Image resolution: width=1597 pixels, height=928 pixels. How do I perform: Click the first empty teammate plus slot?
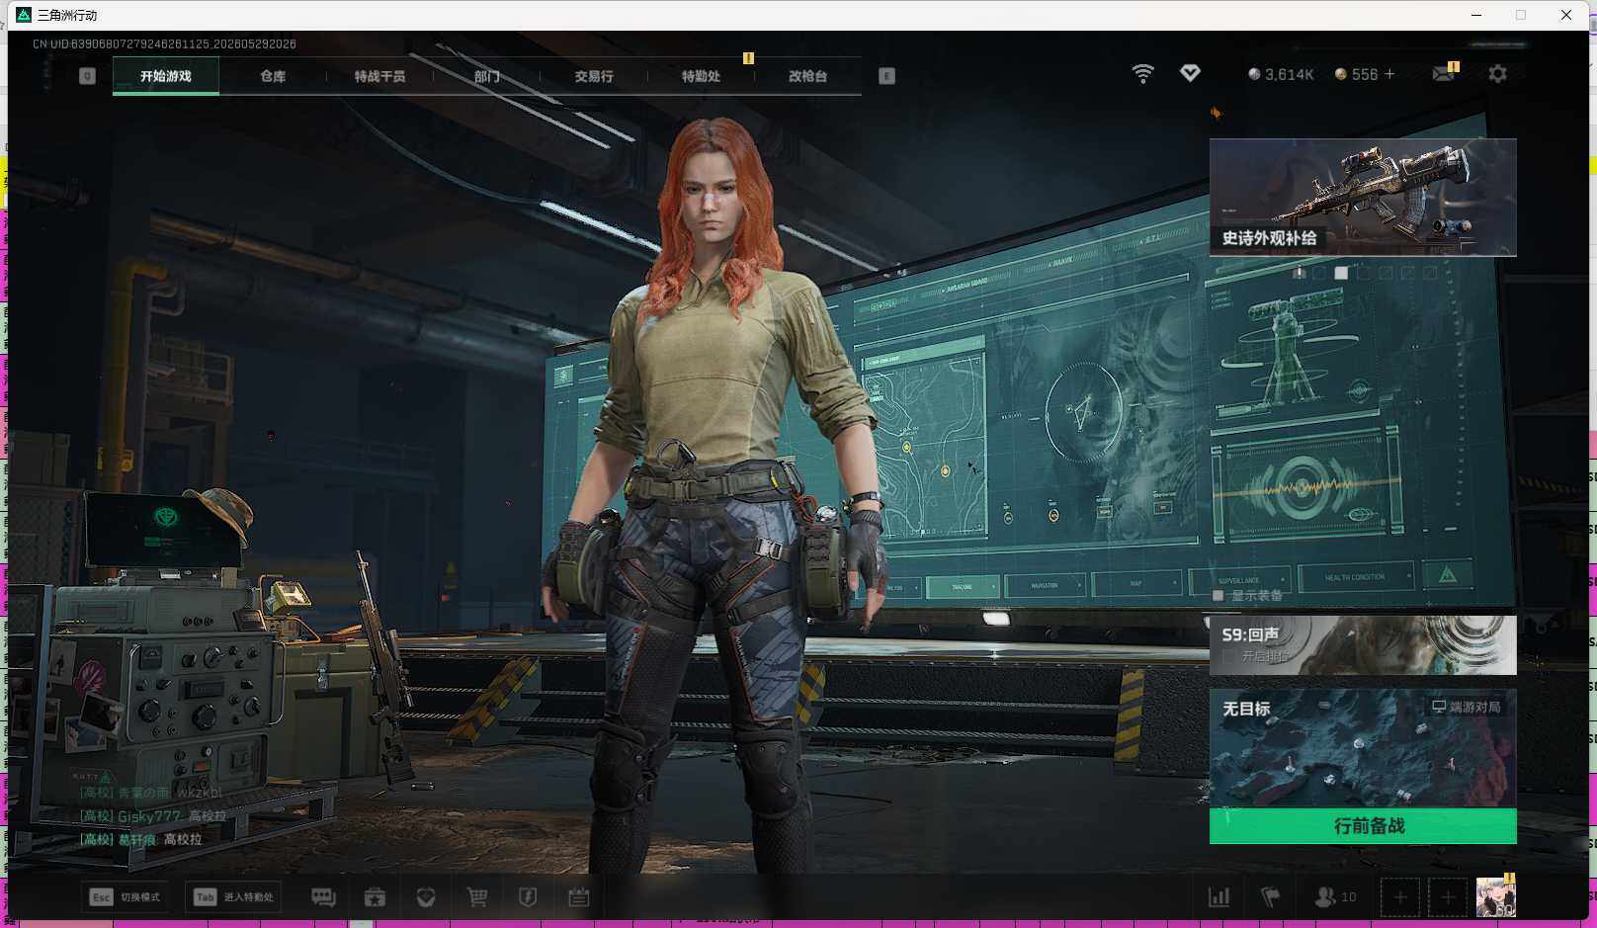pyautogui.click(x=1399, y=897)
